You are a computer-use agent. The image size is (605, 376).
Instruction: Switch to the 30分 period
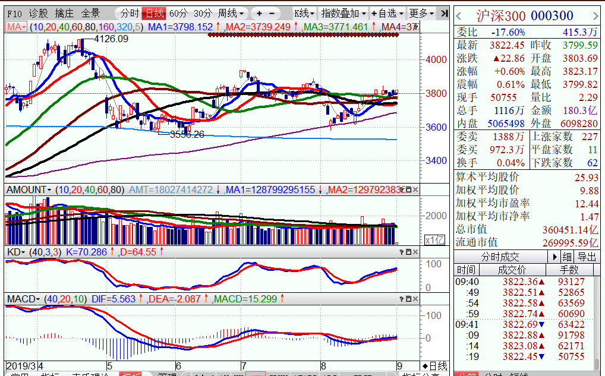(x=203, y=14)
